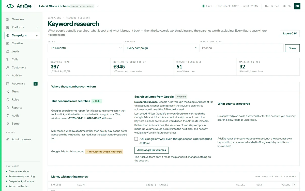Click the Tests split icon
This screenshot has height=191, width=305.
pyautogui.click(x=8, y=92)
